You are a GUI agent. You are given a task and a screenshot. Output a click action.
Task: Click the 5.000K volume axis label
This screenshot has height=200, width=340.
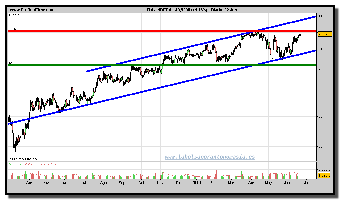pyautogui.click(x=324, y=169)
